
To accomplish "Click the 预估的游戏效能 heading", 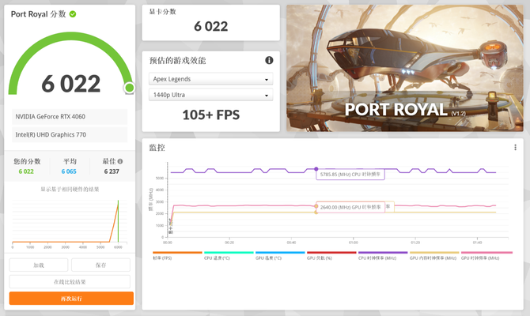I will point(177,60).
